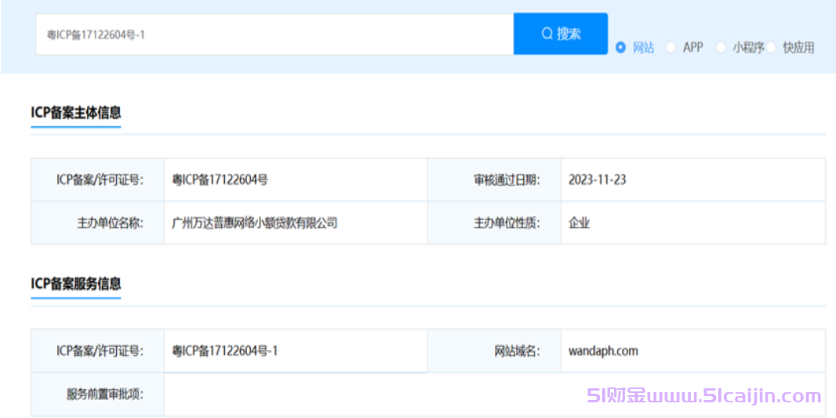Focus the ICP number search field

click(274, 34)
